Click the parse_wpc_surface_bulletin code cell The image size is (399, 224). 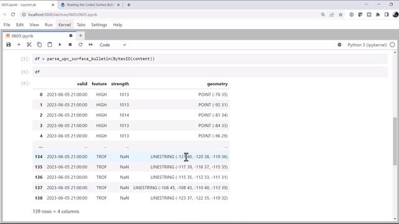click(210, 59)
